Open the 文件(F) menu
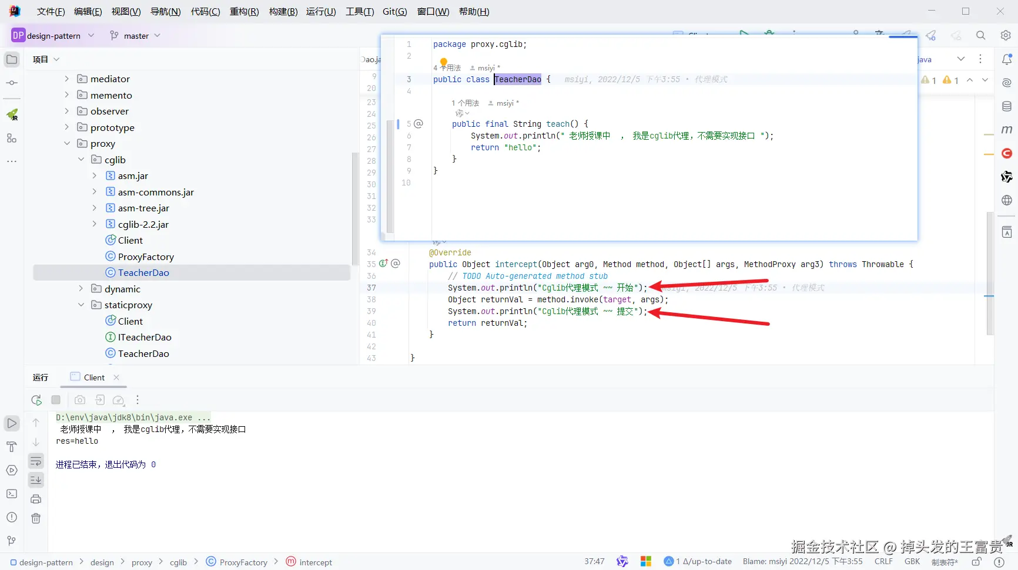 point(51,11)
